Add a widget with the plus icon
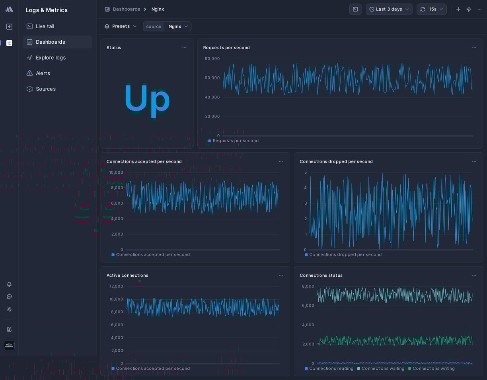Image resolution: width=487 pixels, height=380 pixels. (458, 9)
